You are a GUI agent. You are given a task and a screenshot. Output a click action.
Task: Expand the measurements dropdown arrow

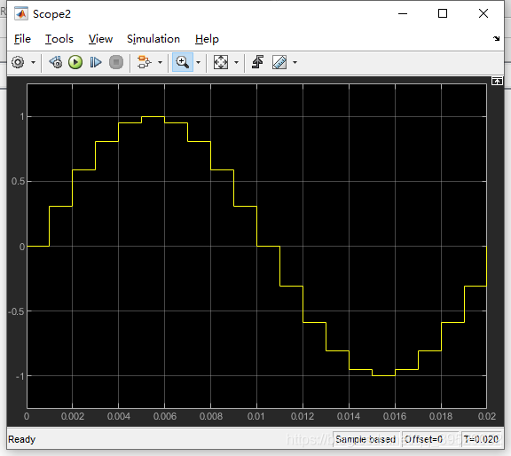coord(295,62)
